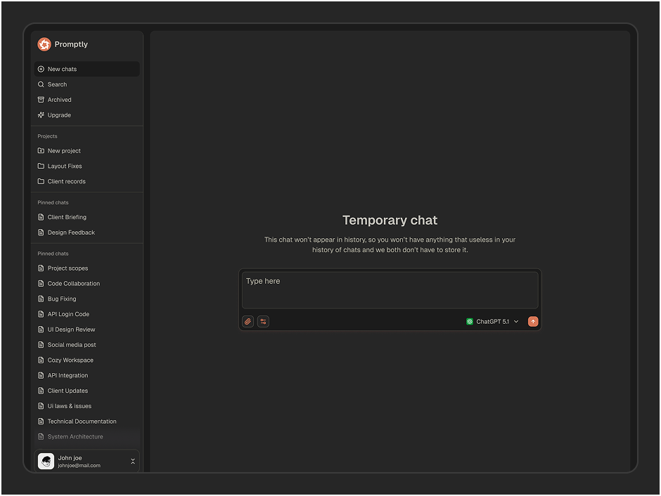Screen dimensions: 661x496
Task: Select the Technical Documentation chat
Action: coord(86,422)
